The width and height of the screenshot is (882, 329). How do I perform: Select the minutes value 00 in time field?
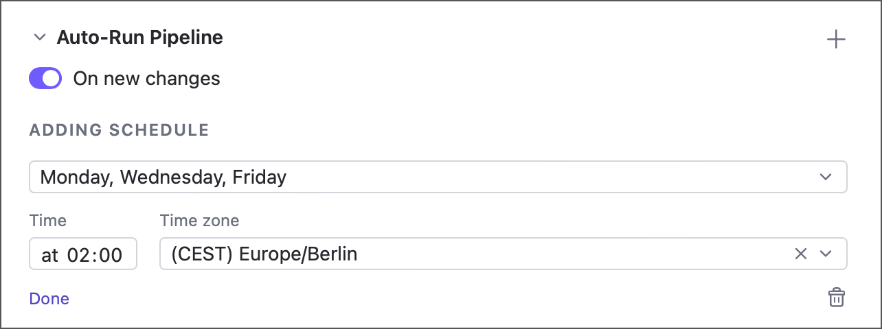(111, 256)
